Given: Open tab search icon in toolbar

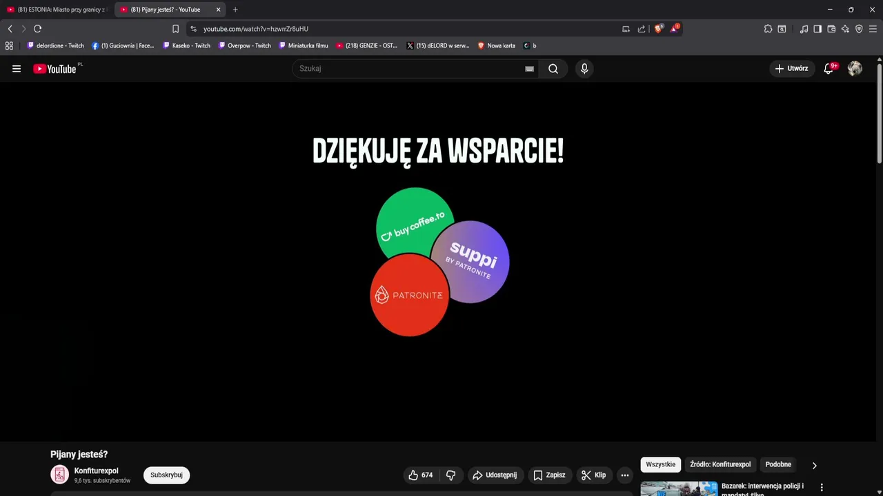Looking at the screenshot, I should (782, 29).
